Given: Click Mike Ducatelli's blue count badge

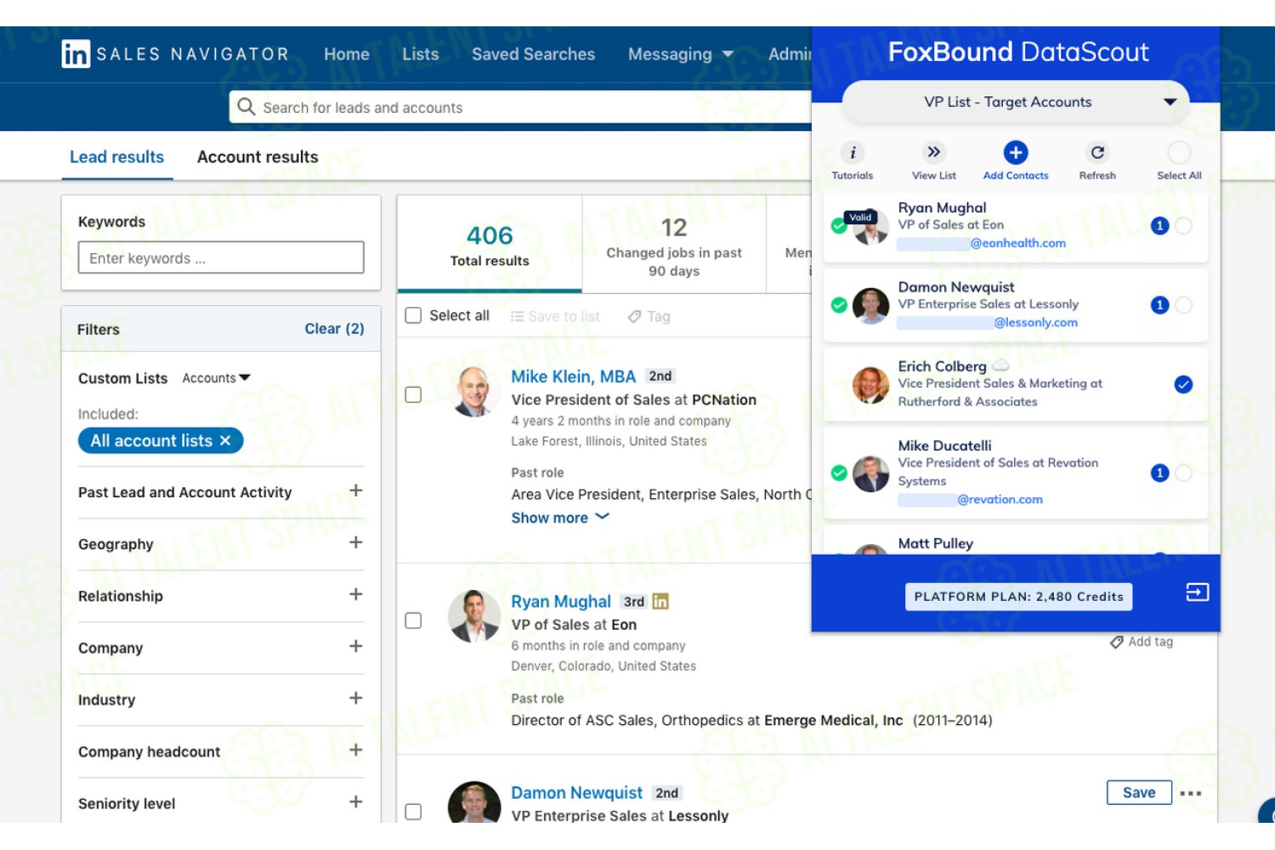Looking at the screenshot, I should point(1159,473).
